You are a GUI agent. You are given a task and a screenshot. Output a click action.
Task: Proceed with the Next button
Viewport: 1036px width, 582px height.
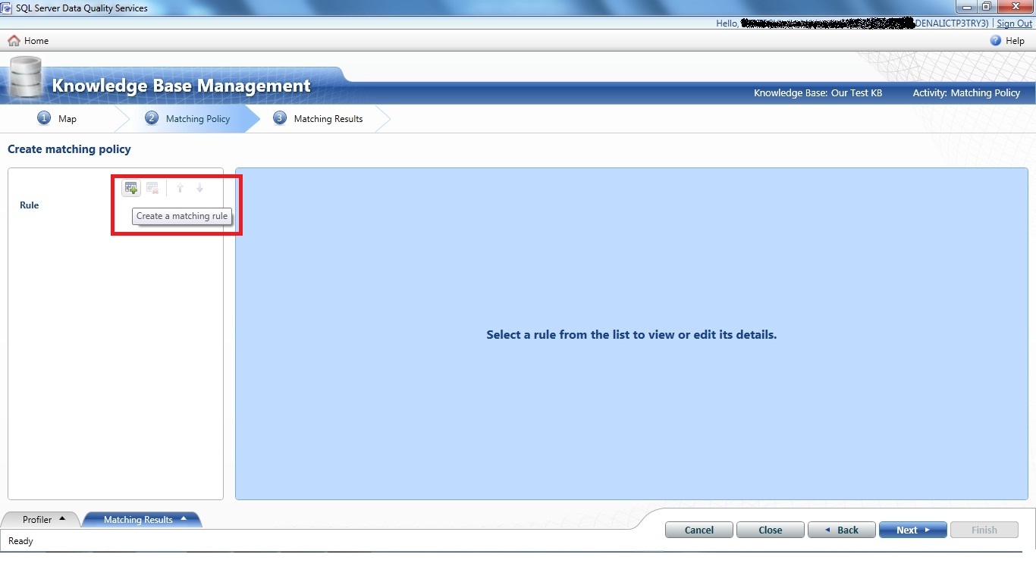[x=913, y=530]
